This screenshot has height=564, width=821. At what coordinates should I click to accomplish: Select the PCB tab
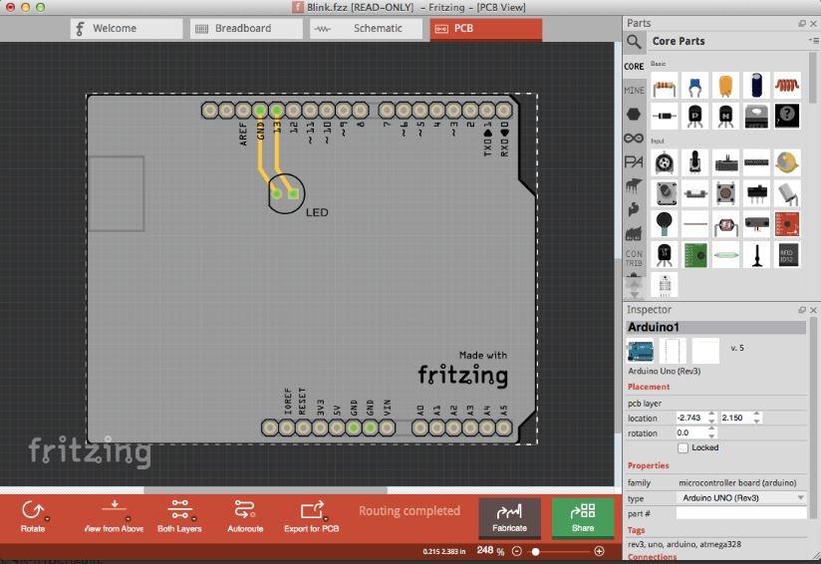coord(486,28)
